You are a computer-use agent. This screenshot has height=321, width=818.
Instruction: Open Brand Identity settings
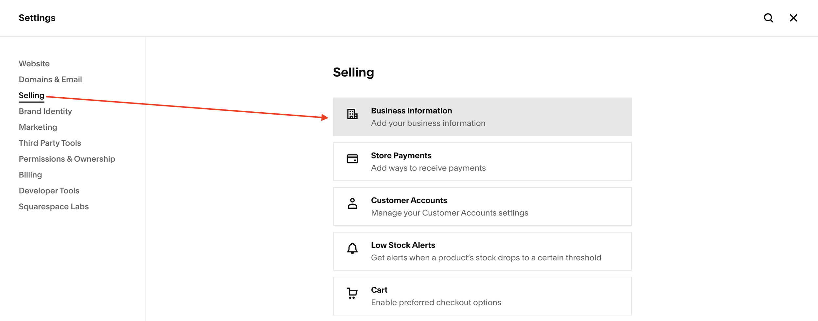tap(45, 111)
